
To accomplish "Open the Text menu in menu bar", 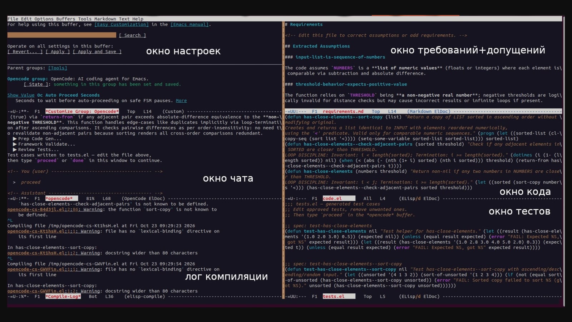I will (x=124, y=19).
